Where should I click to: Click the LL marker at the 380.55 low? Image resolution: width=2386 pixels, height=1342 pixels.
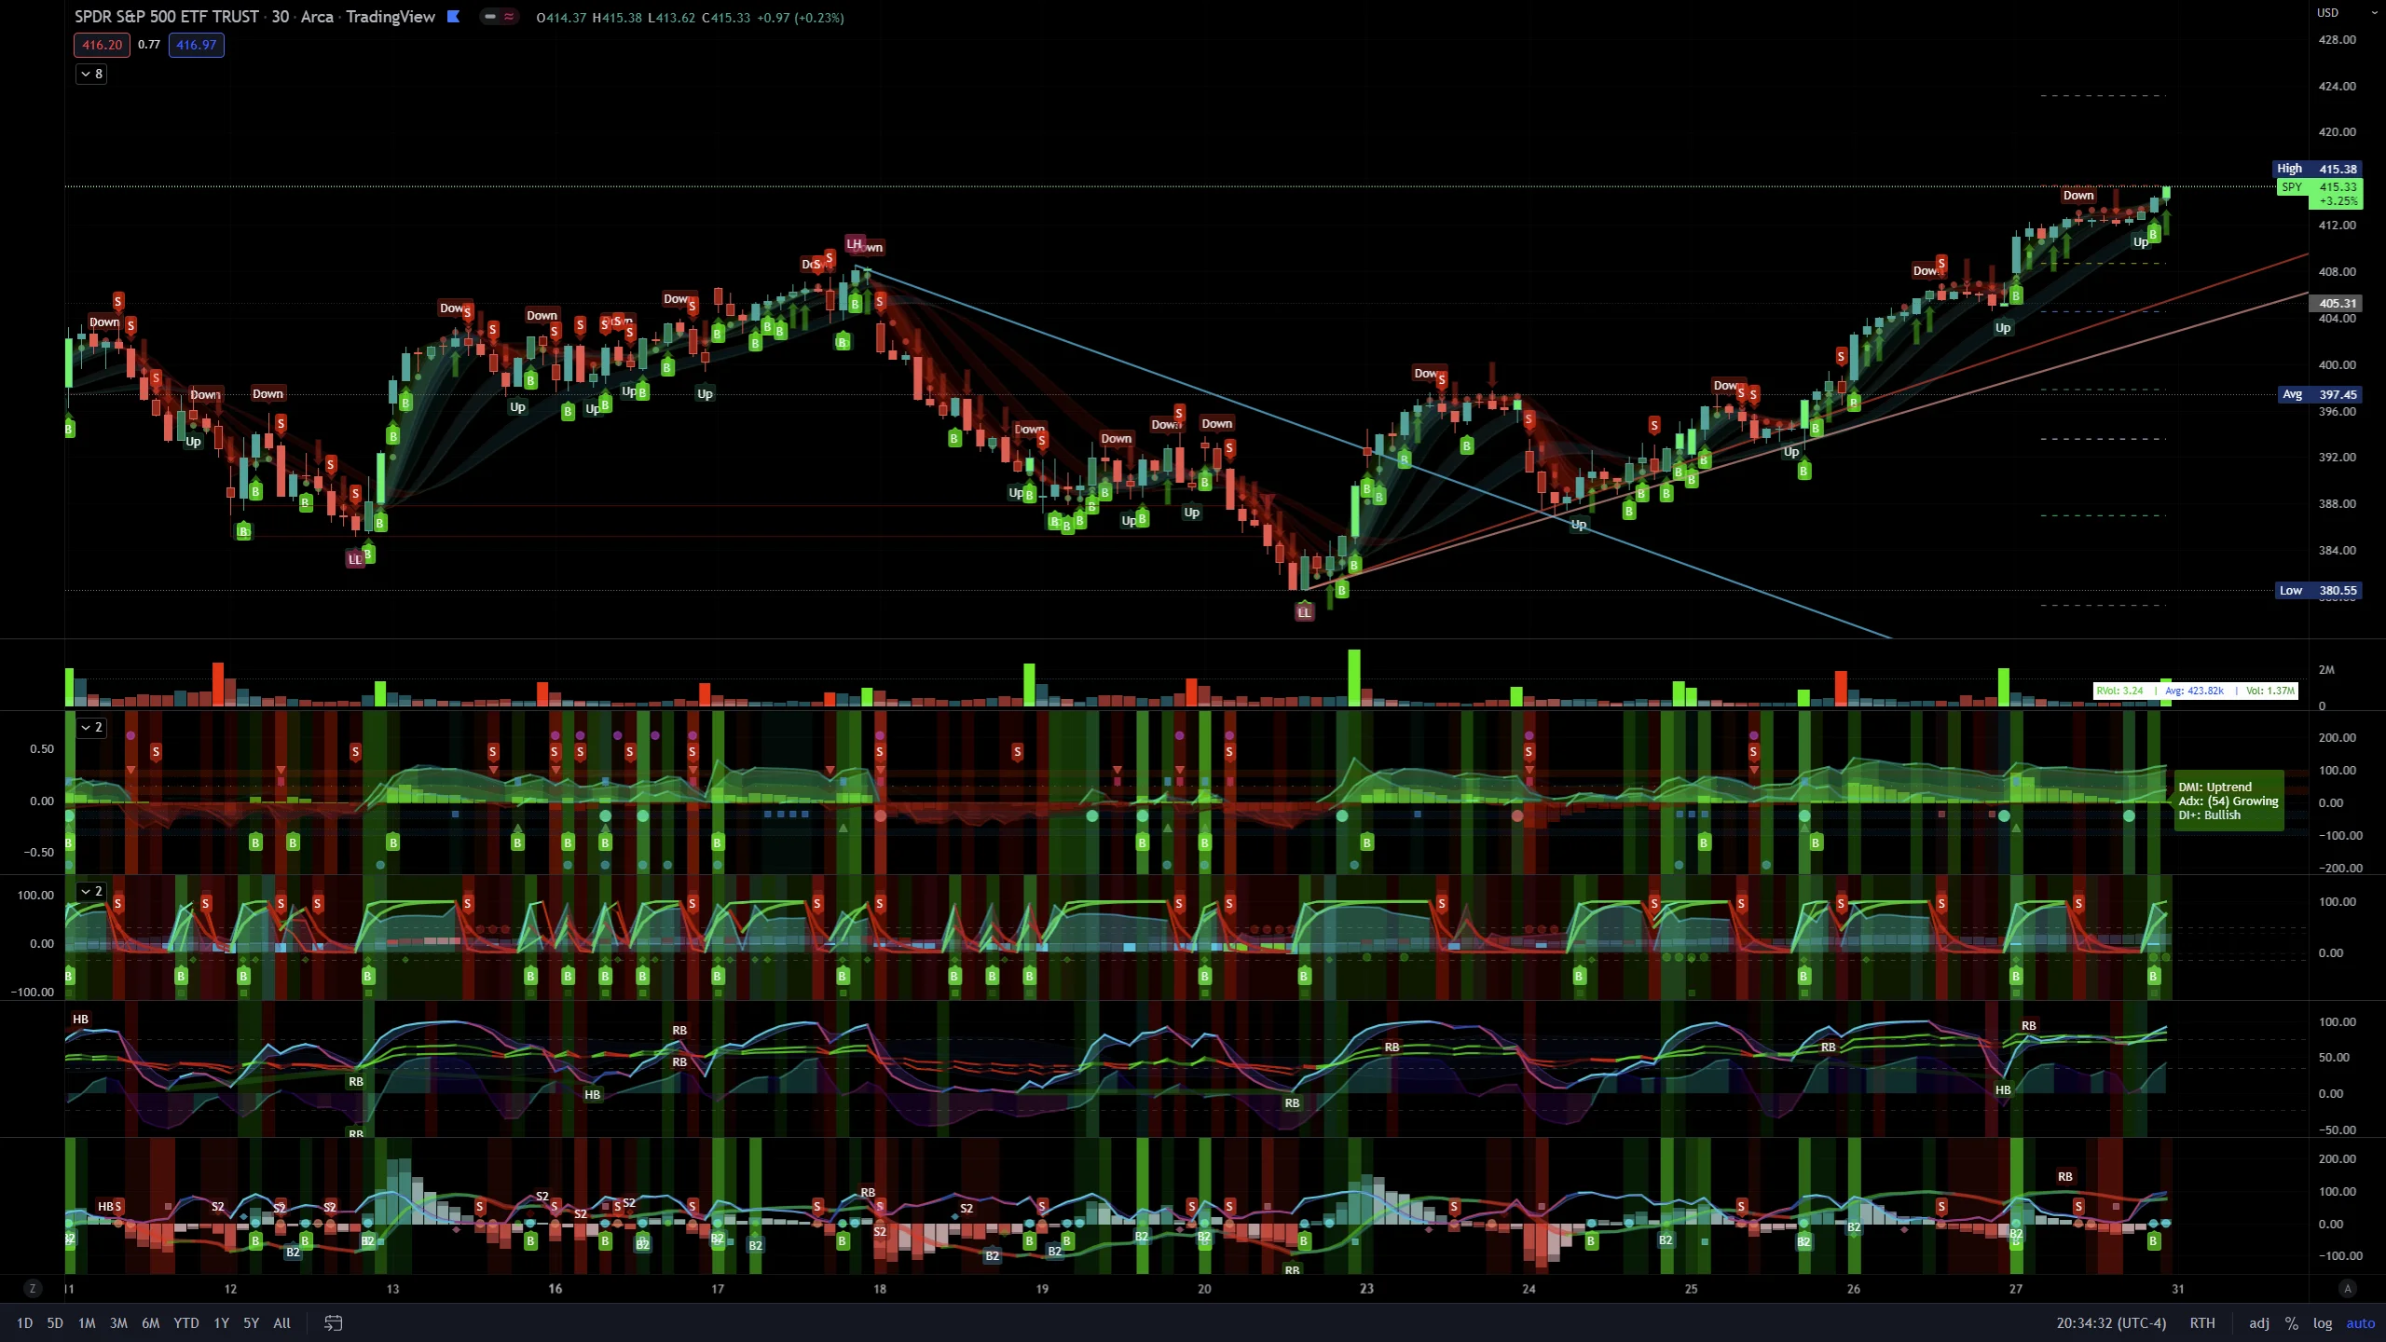pyautogui.click(x=1304, y=612)
